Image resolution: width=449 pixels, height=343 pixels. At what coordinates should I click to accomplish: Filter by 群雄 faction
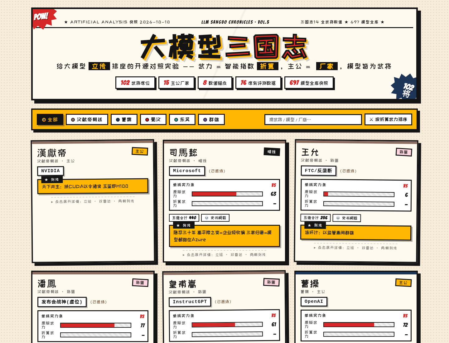(211, 119)
